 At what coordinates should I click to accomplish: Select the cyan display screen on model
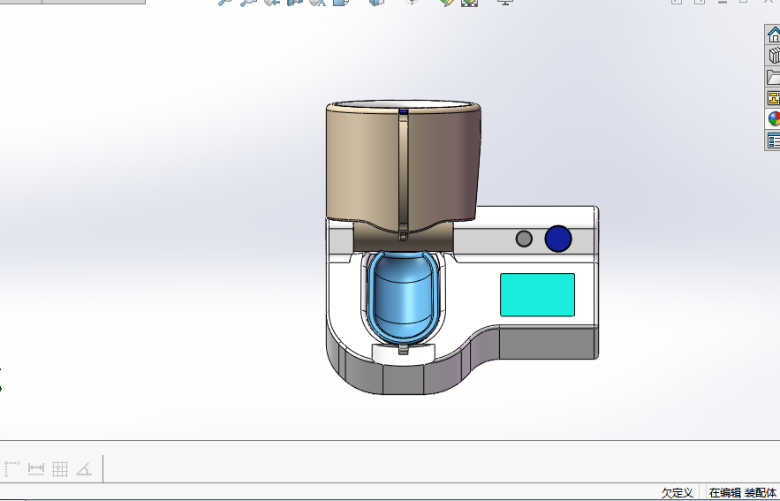coord(537,294)
